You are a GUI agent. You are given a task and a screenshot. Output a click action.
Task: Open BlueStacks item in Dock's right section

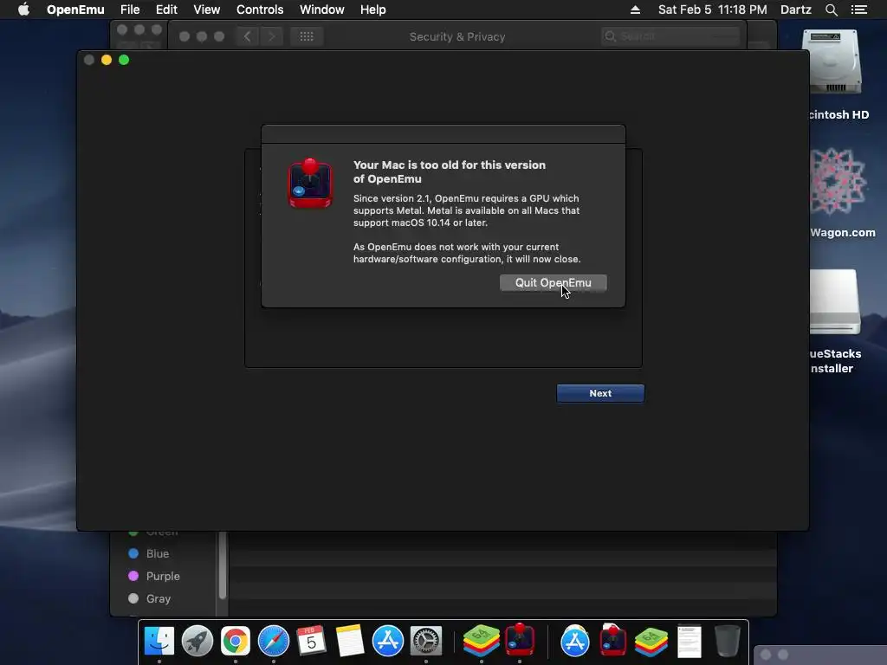click(x=651, y=641)
